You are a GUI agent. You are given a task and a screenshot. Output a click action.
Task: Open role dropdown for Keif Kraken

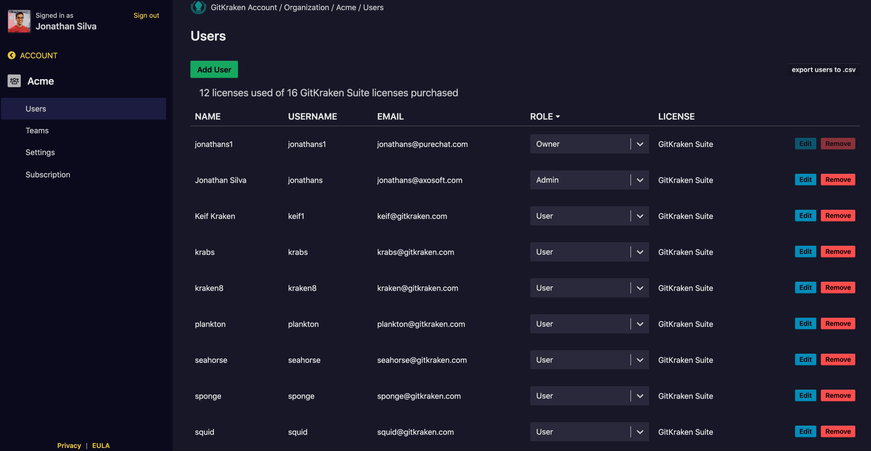point(640,216)
